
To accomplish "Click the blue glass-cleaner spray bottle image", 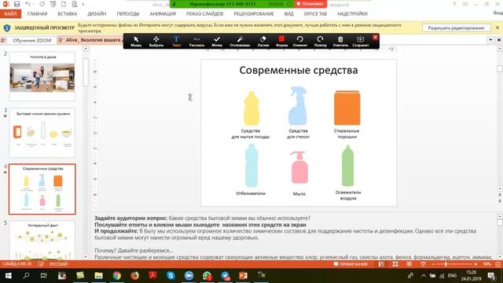I will pos(298,106).
